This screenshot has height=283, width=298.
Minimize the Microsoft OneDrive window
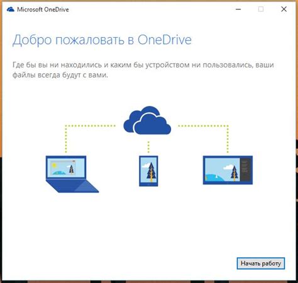(x=238, y=9)
